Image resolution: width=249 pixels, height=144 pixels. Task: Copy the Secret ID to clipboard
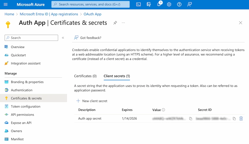coord(234,118)
